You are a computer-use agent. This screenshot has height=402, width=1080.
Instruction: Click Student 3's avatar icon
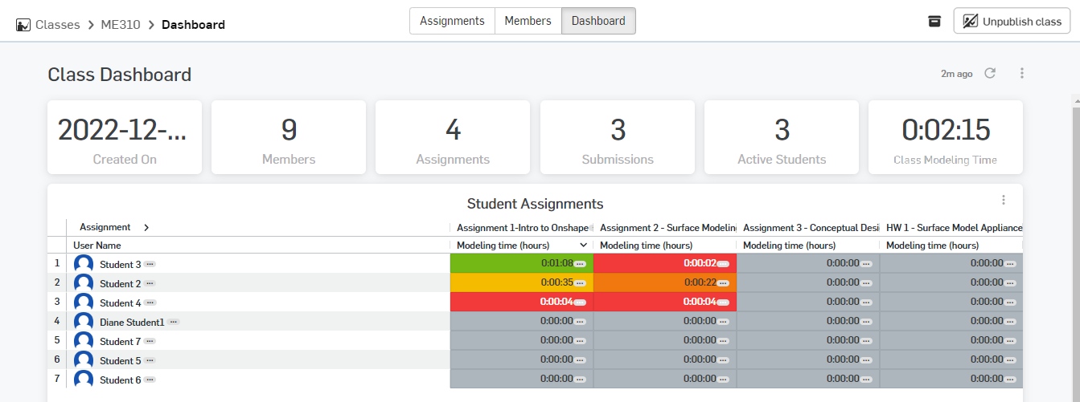(x=84, y=264)
